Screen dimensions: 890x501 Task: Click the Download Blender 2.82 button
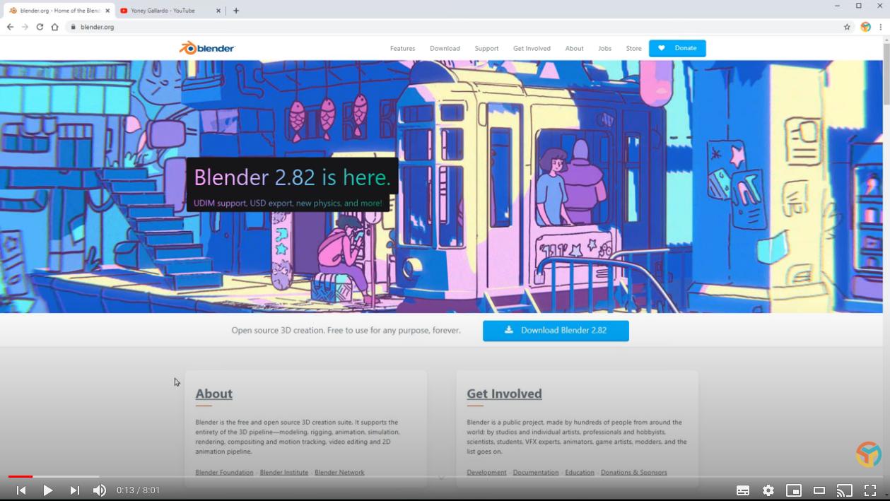(556, 331)
